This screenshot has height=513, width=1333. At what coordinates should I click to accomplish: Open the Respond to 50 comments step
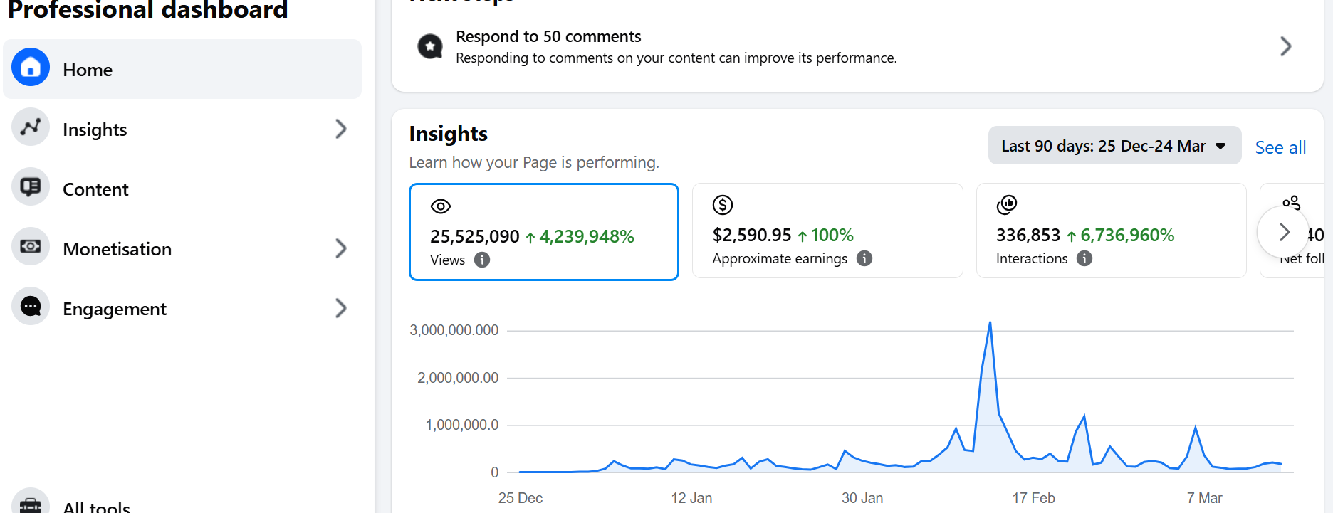click(x=854, y=47)
